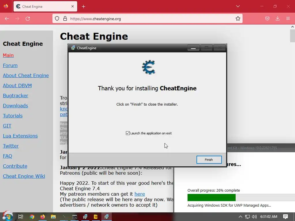The width and height of the screenshot is (295, 221).
Task: Open the Cheat Engine Wiki link
Action: (x=24, y=176)
